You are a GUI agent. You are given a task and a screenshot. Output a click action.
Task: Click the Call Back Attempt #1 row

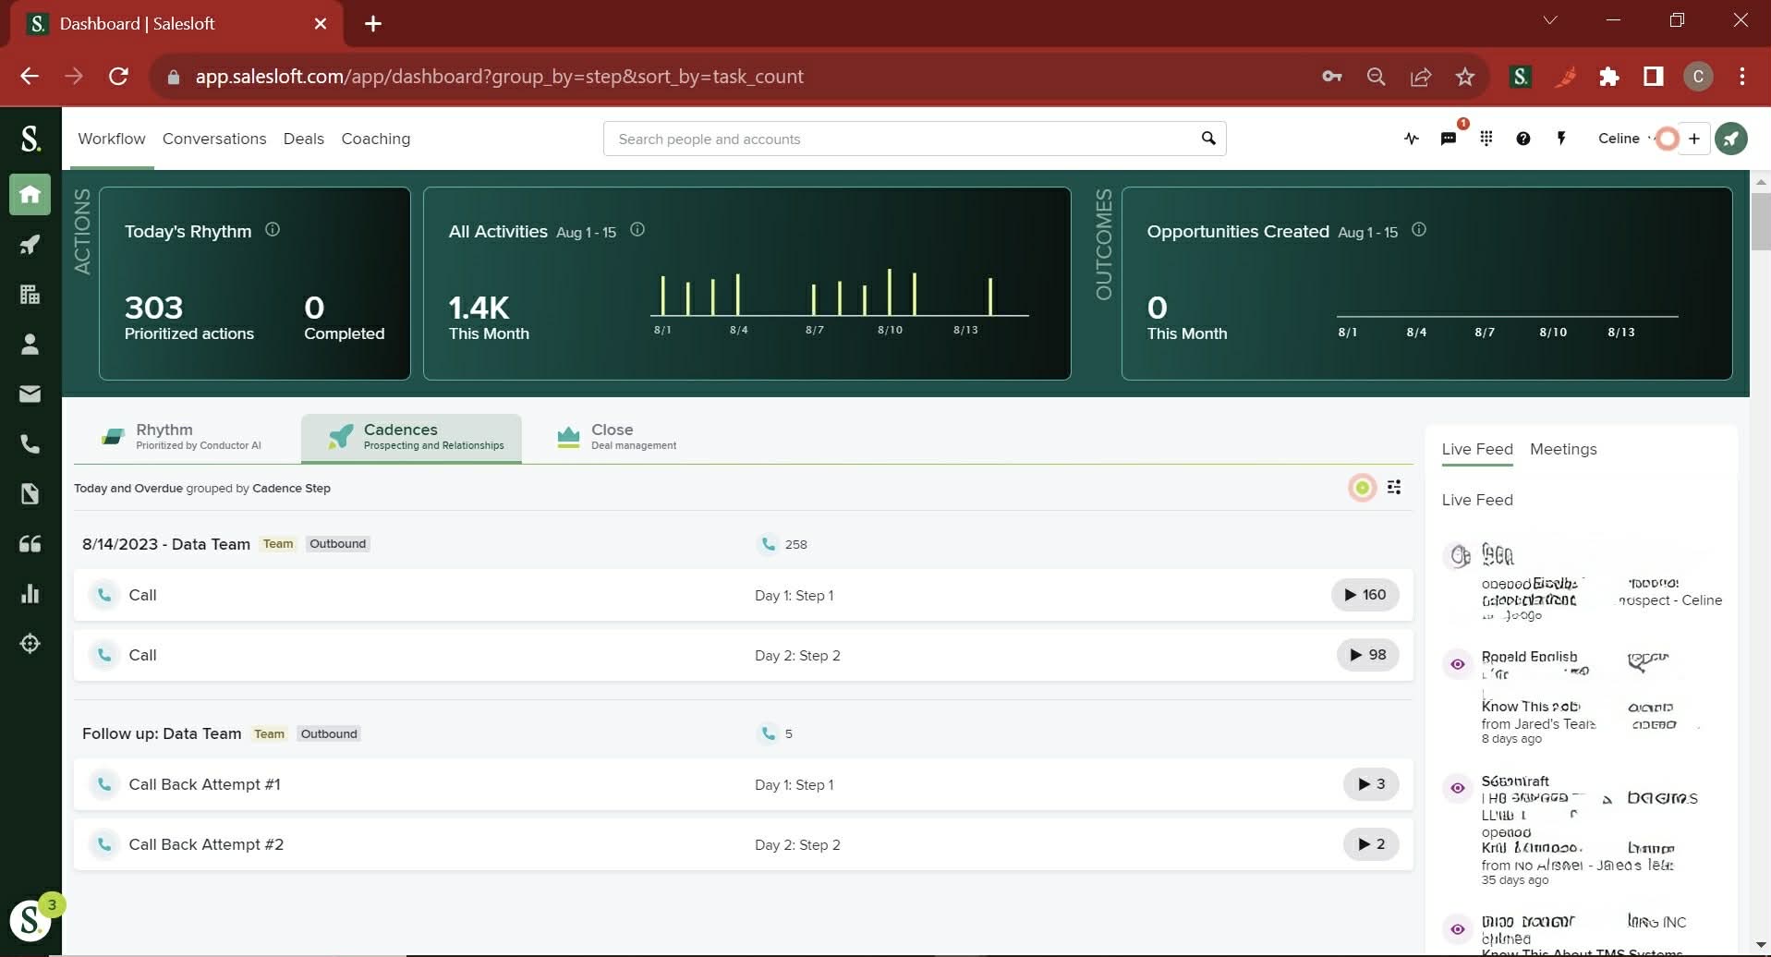pos(744,784)
